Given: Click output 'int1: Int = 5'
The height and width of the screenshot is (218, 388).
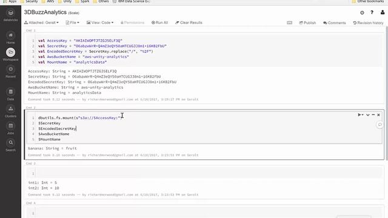Looking at the screenshot, I should [x=42, y=183].
